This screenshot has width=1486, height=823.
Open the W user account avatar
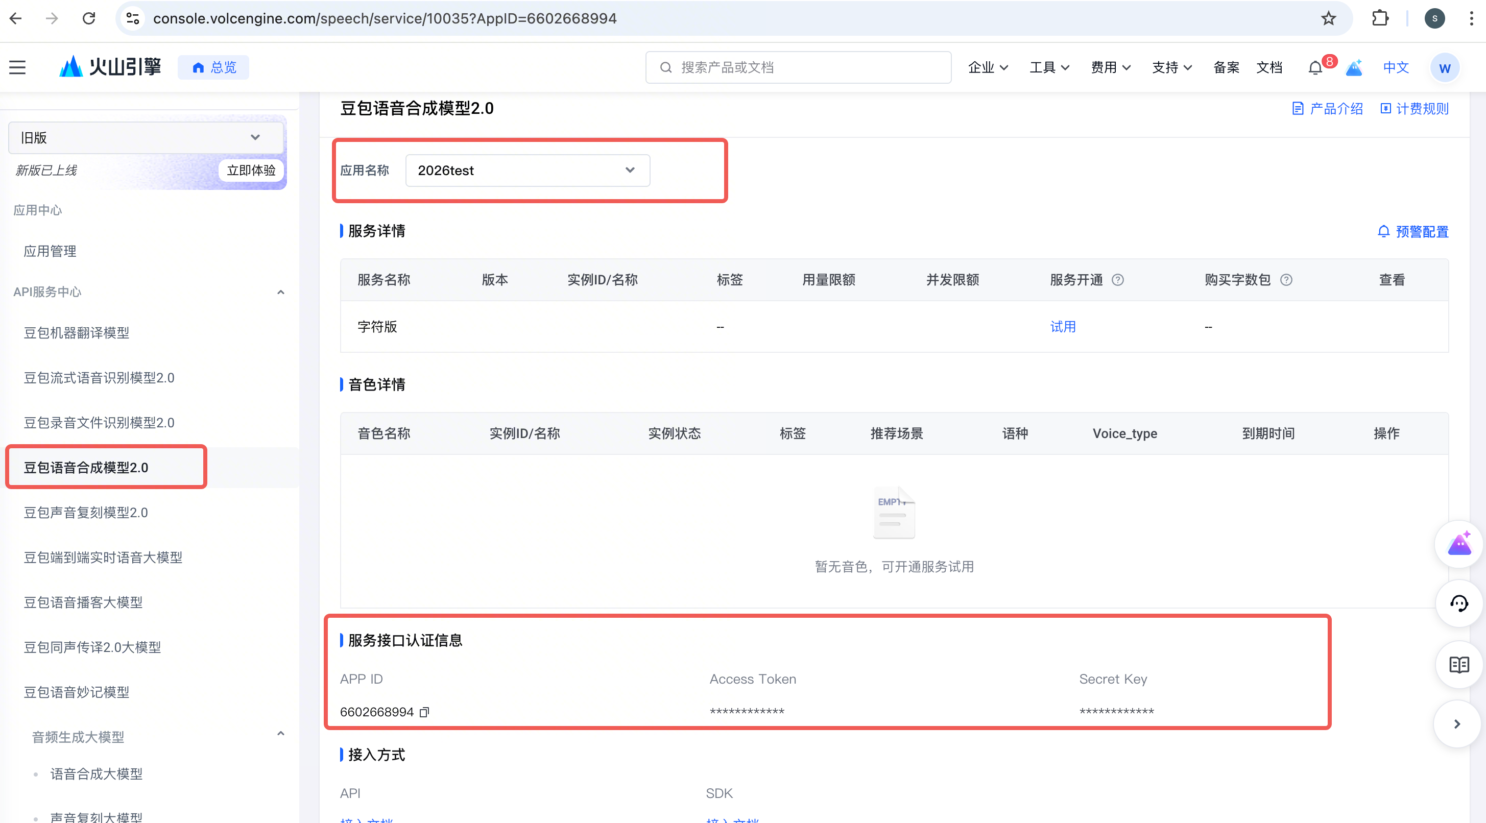[1444, 67]
